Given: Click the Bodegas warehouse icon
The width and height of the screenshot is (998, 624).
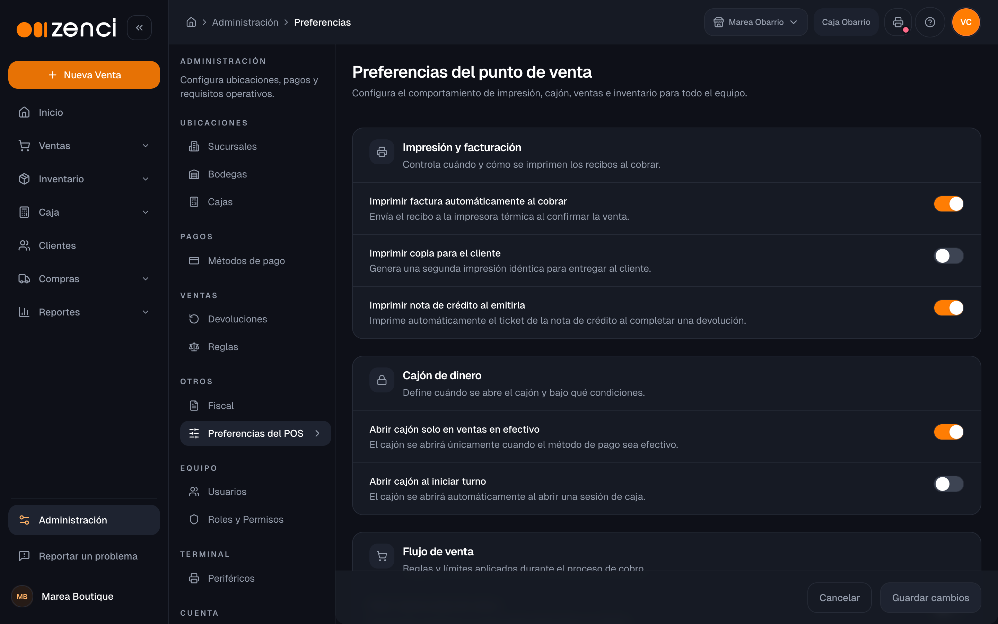Looking at the screenshot, I should click(x=194, y=174).
